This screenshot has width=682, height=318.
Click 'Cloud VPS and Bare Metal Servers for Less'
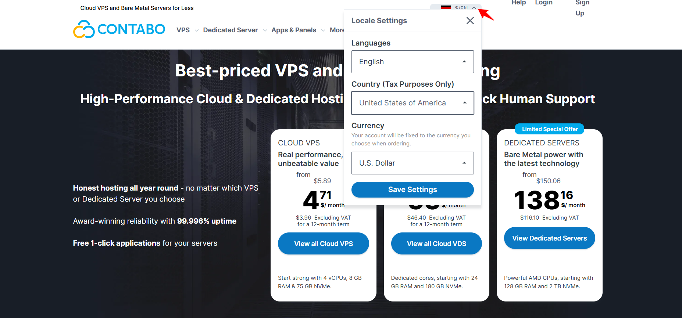click(x=137, y=8)
